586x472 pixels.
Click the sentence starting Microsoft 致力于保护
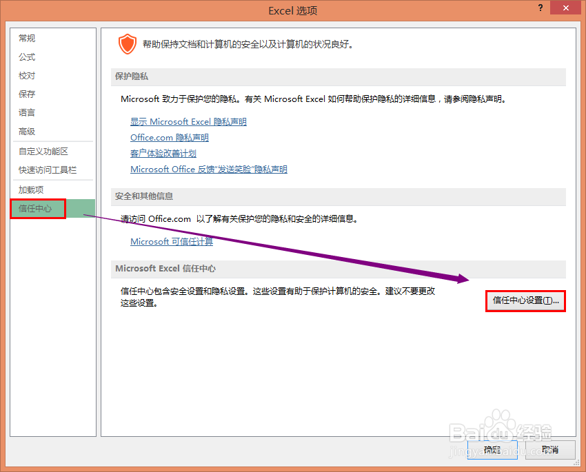(x=314, y=99)
